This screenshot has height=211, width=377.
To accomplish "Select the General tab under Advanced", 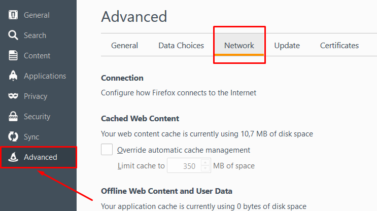I will (x=124, y=46).
